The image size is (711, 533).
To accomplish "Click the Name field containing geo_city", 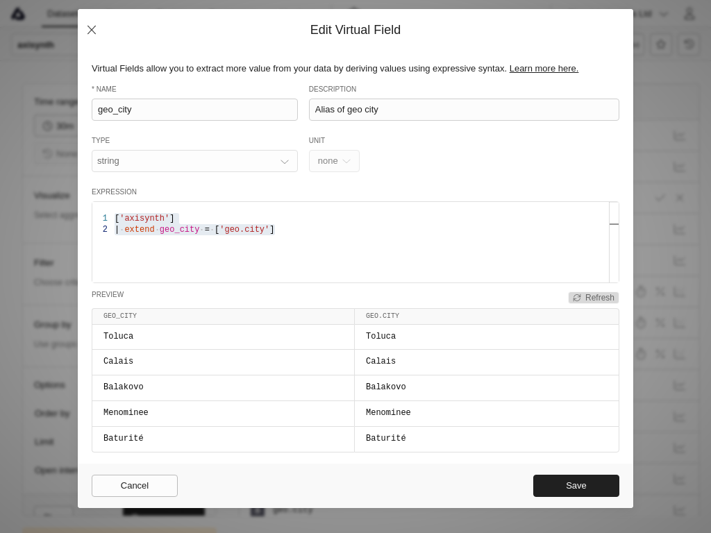I will click(x=194, y=110).
